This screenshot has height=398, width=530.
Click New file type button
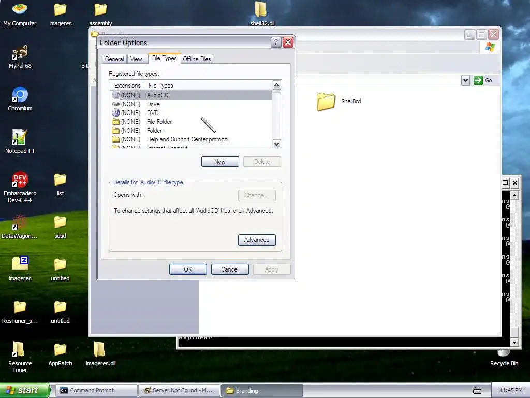(x=220, y=162)
